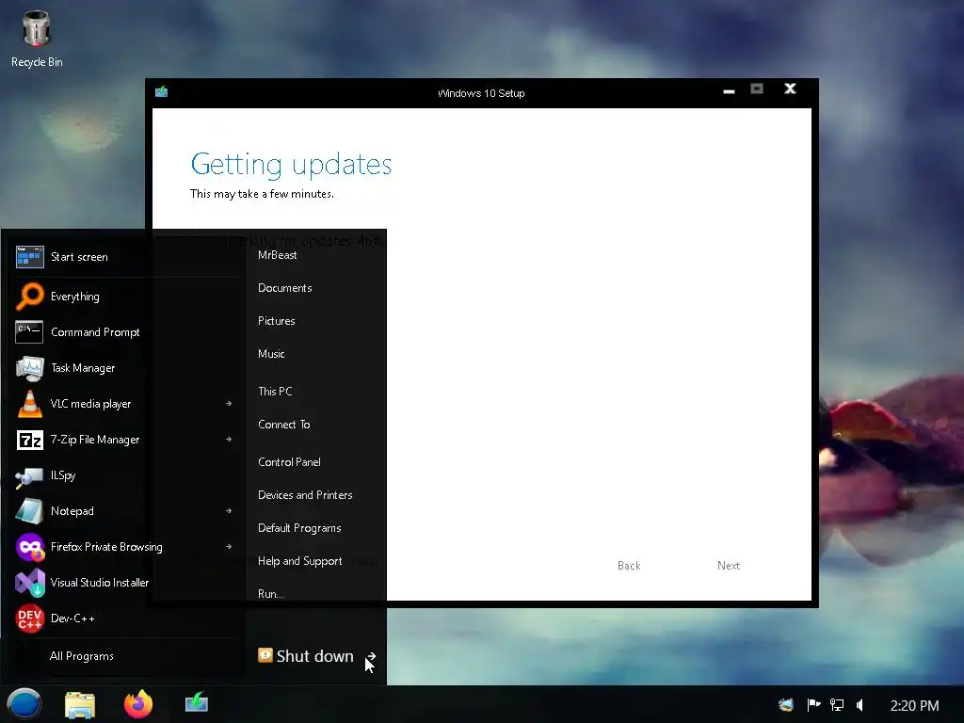Launch Firefox from the taskbar
The image size is (964, 723).
(x=138, y=704)
